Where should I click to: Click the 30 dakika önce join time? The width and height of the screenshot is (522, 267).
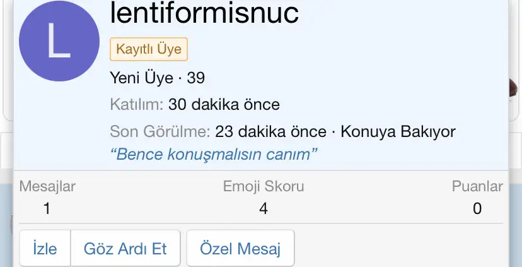point(224,104)
